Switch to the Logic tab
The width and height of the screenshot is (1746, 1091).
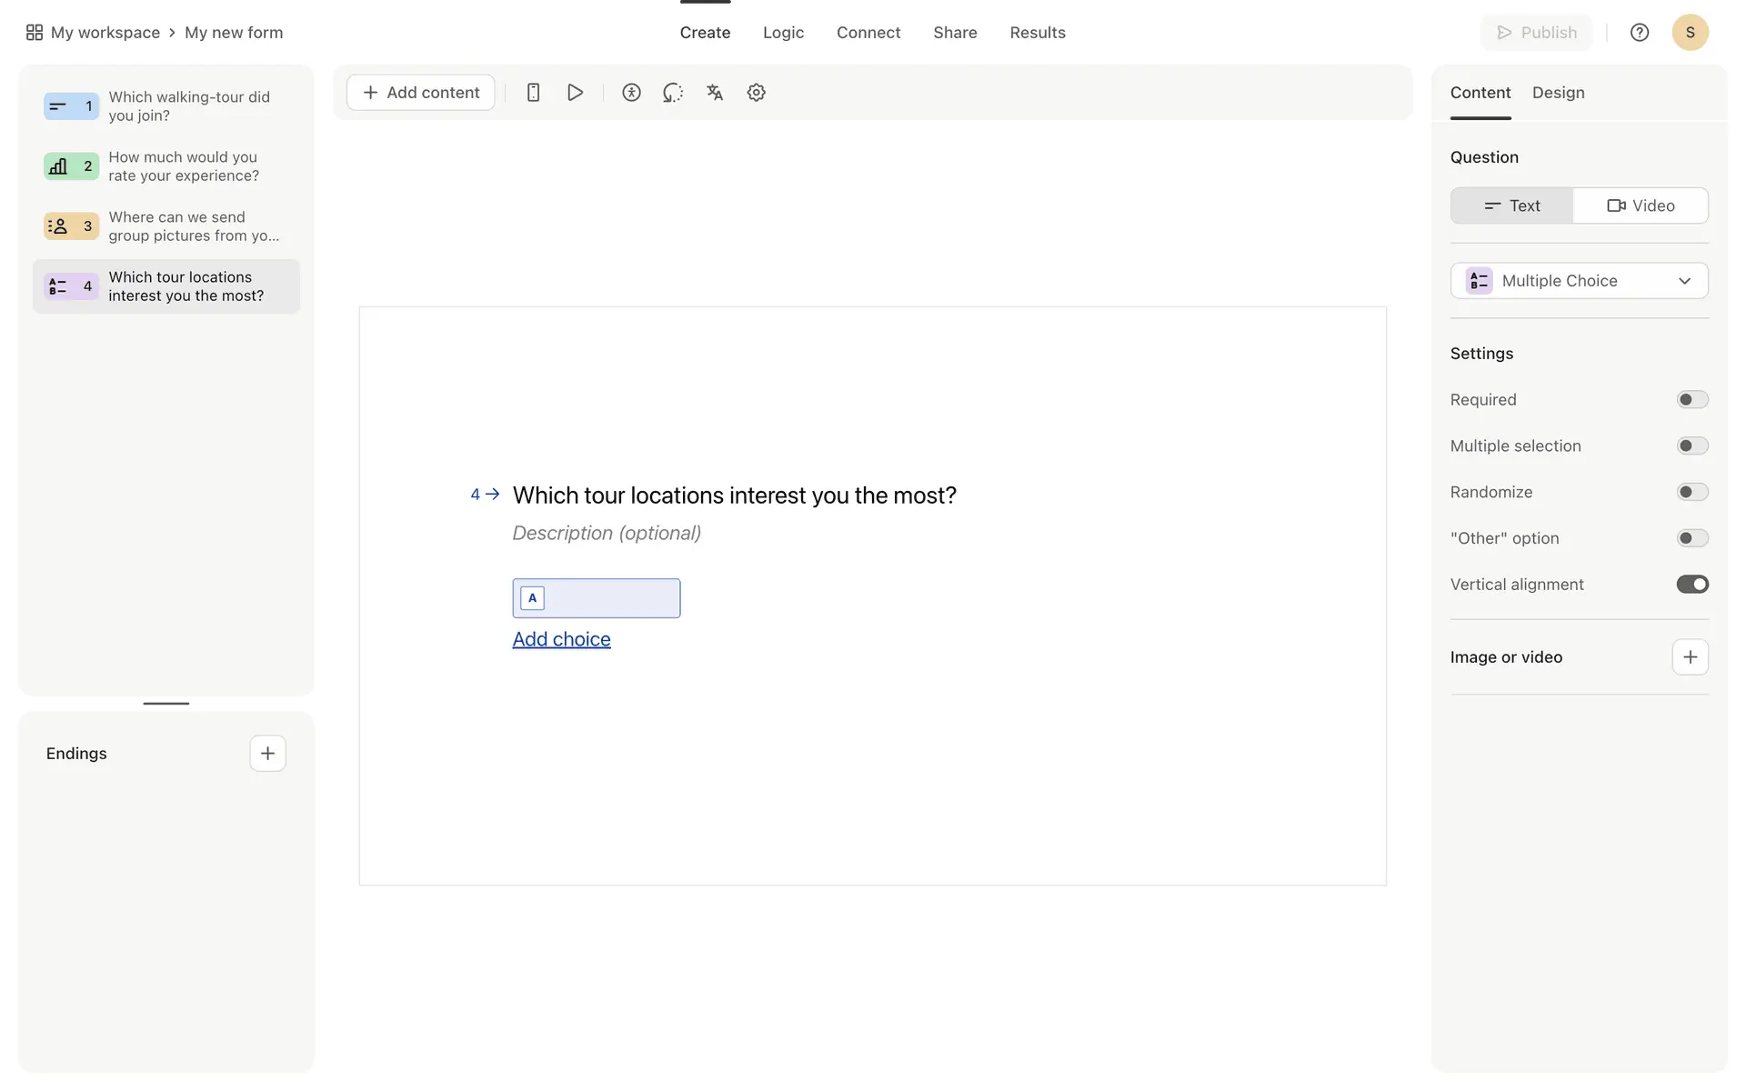click(783, 33)
